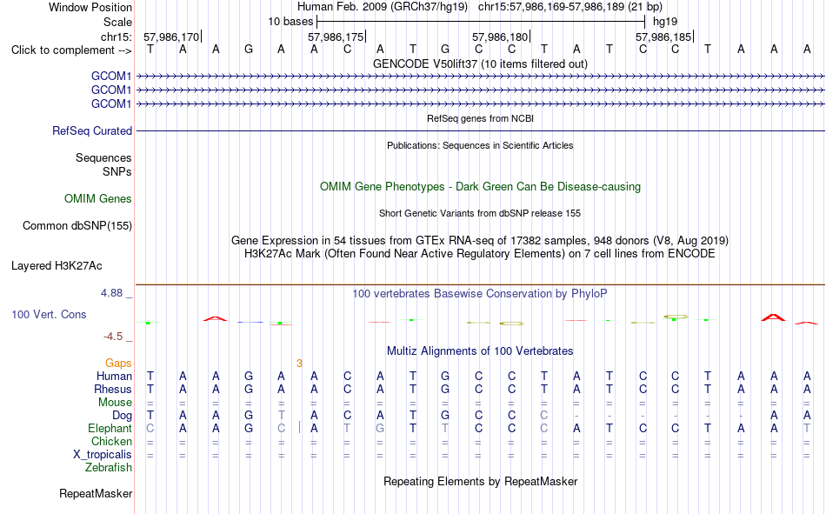Click the 57,986,175 ruler position
Screen dimensions: 826x514
pos(336,37)
